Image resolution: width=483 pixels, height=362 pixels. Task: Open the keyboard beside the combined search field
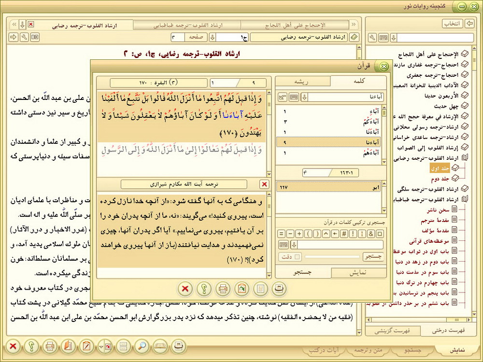(284, 245)
